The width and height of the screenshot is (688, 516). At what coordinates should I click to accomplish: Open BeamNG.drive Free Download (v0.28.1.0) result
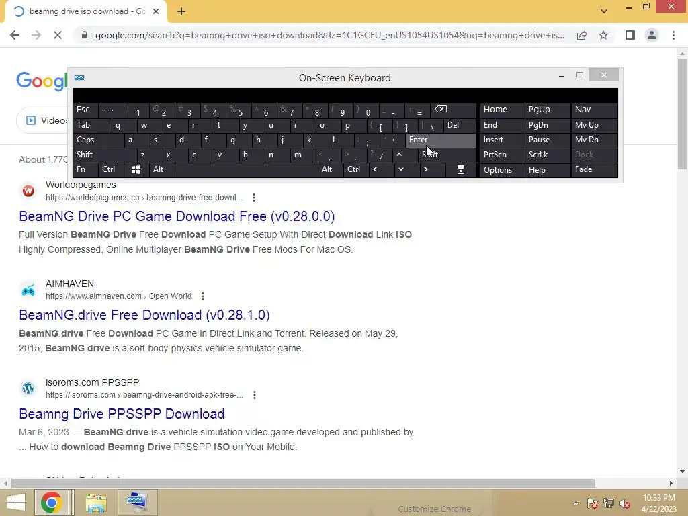click(144, 315)
